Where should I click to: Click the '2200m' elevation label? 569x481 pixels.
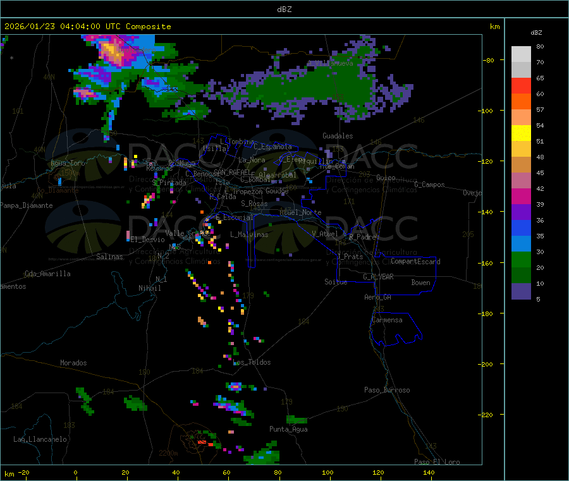pos(168,453)
